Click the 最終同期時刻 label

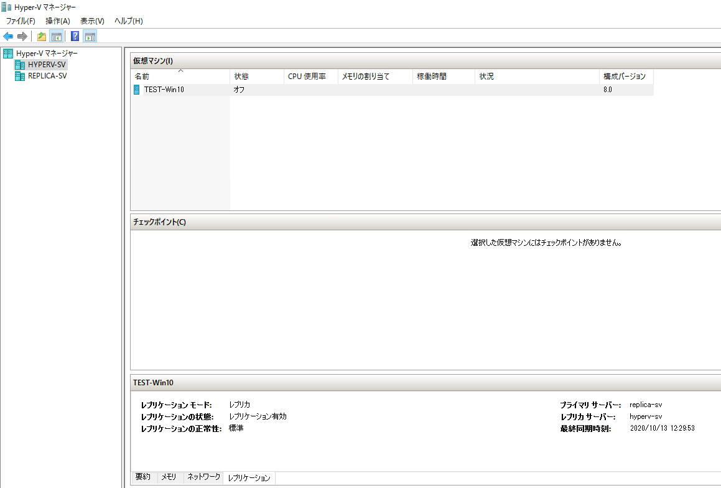coord(585,429)
